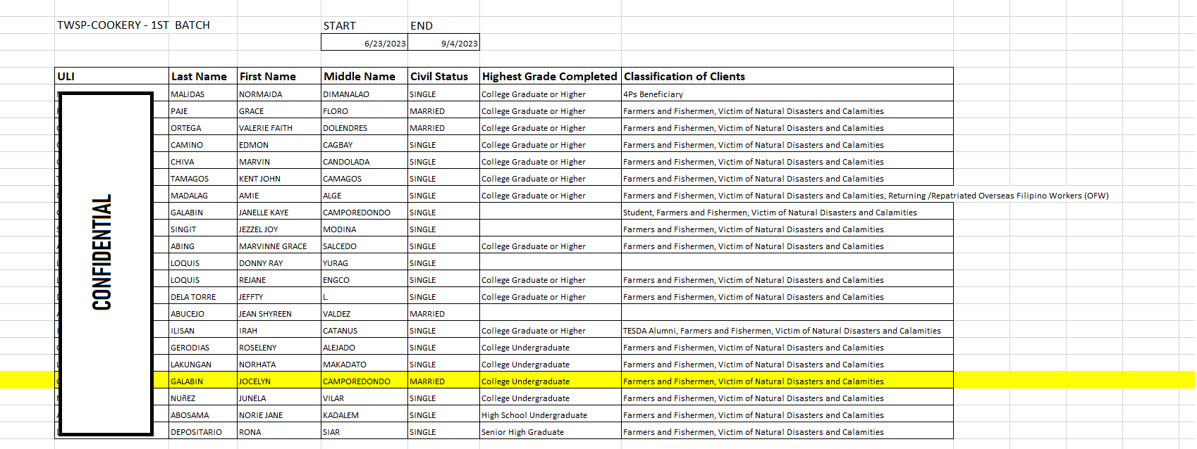The height and width of the screenshot is (449, 1197).
Task: Select classification starting with Student, Farmers
Action: tap(787, 211)
